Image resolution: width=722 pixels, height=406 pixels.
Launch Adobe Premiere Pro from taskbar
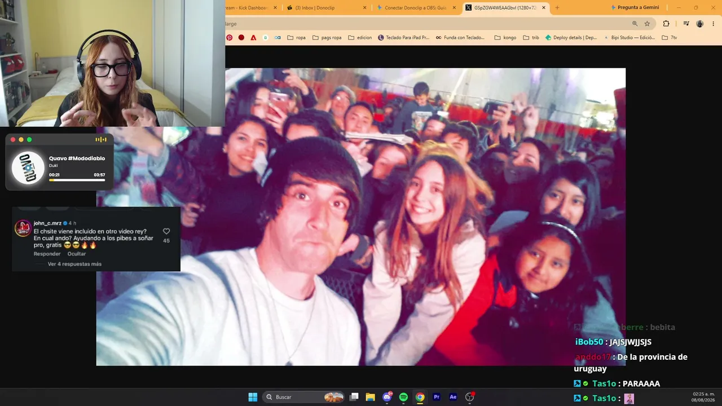tap(437, 397)
